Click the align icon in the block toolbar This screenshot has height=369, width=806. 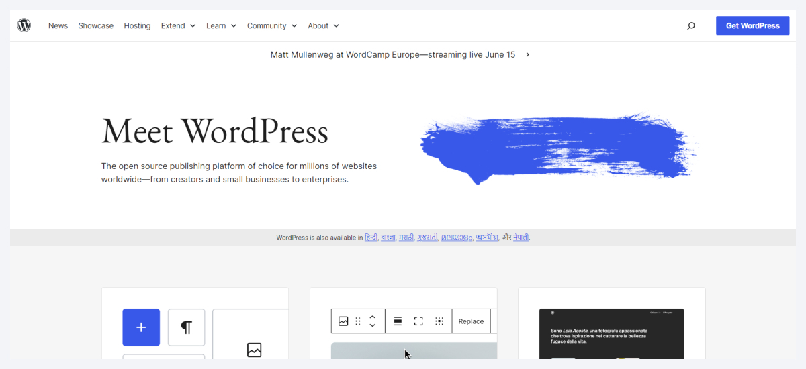click(398, 321)
